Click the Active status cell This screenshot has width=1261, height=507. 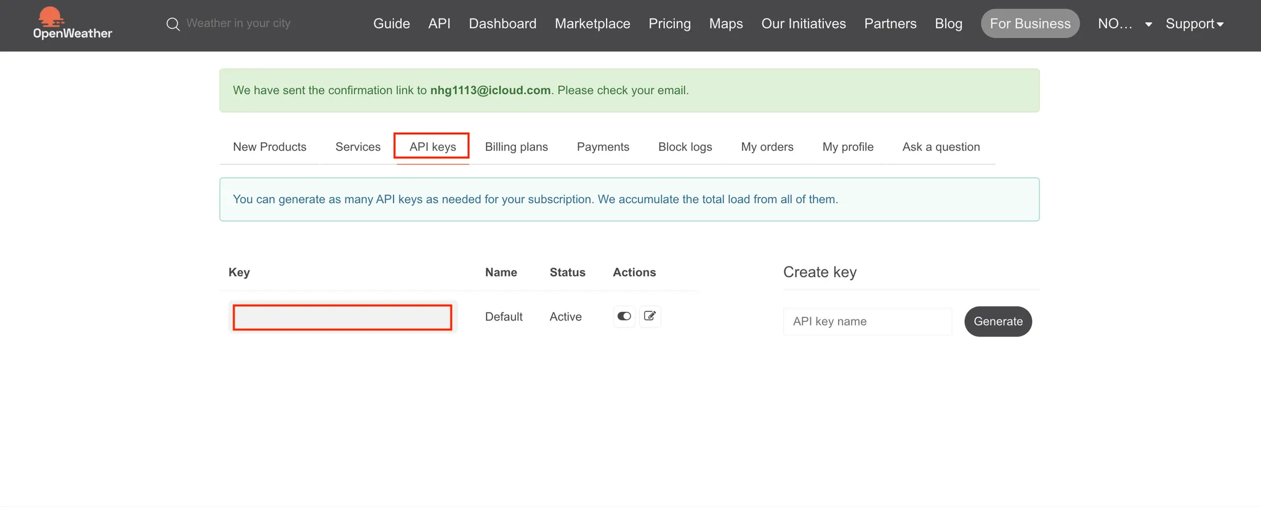pos(565,317)
